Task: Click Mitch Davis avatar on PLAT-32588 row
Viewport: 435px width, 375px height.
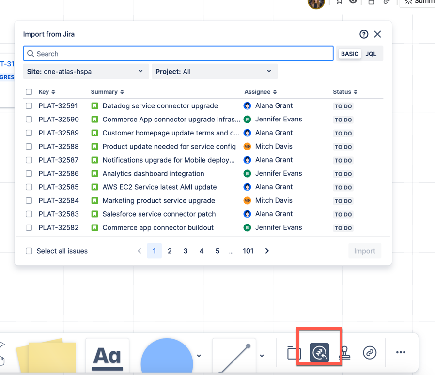Action: (247, 146)
